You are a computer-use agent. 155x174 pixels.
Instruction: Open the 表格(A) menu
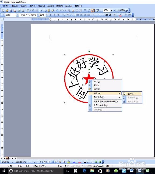[x=59, y=6]
